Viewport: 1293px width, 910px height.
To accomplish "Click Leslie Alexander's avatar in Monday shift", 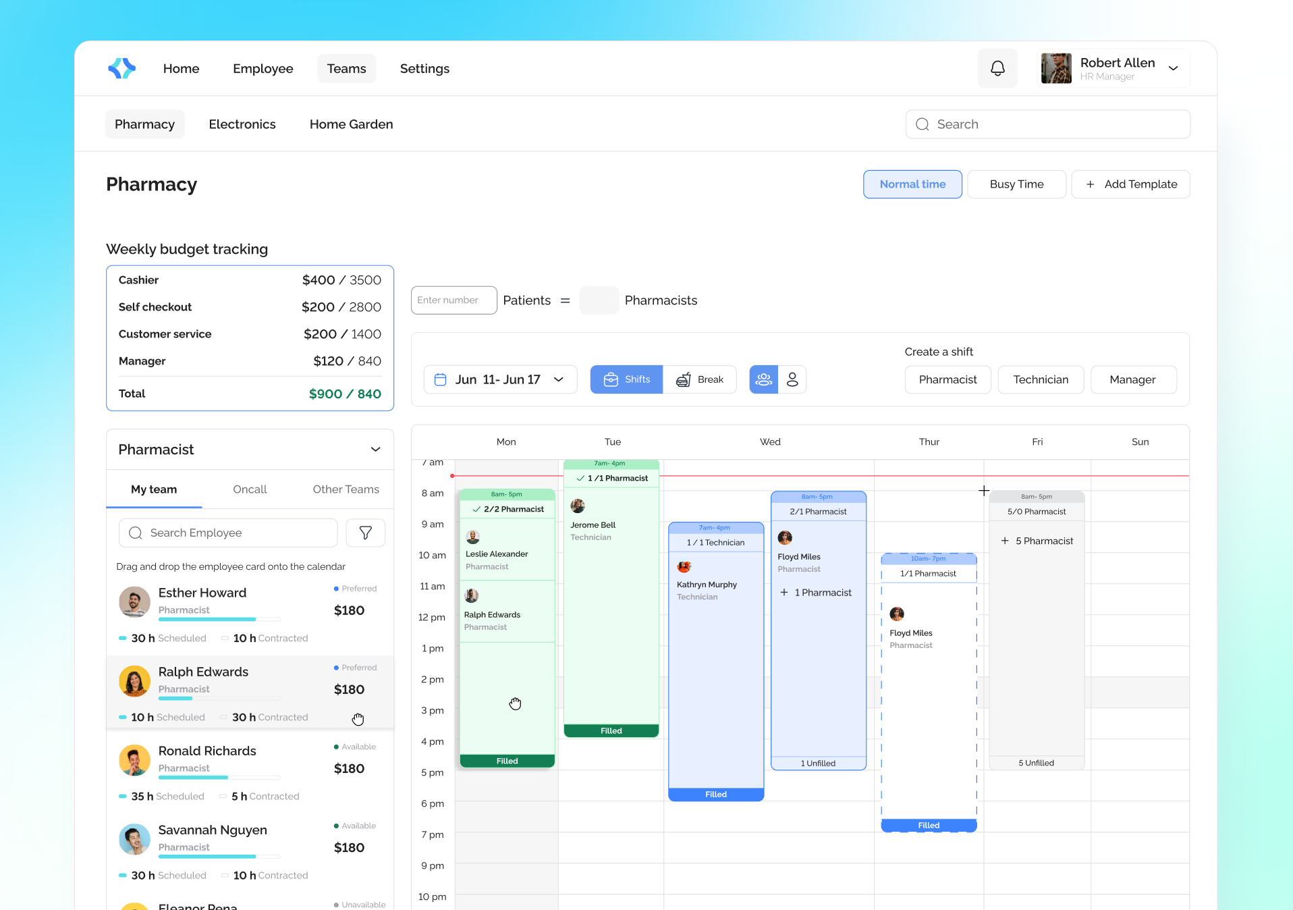I will [472, 537].
